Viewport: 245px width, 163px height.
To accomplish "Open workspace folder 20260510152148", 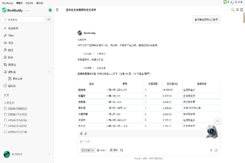I will pyautogui.click(x=16, y=132).
